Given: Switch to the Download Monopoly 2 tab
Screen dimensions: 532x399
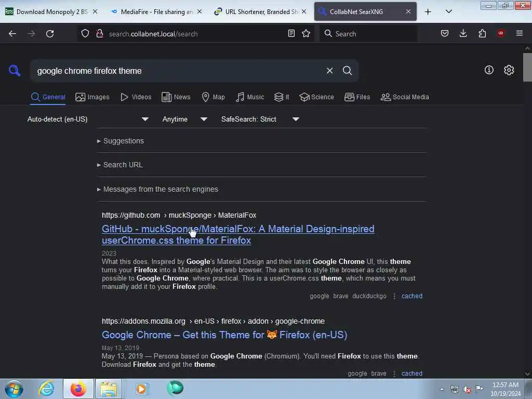Looking at the screenshot, I should coord(51,12).
